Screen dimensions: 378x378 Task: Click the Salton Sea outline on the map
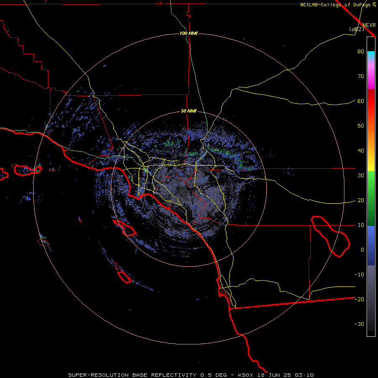331,236
